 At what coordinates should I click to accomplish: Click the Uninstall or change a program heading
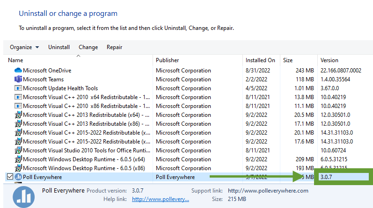click(68, 14)
